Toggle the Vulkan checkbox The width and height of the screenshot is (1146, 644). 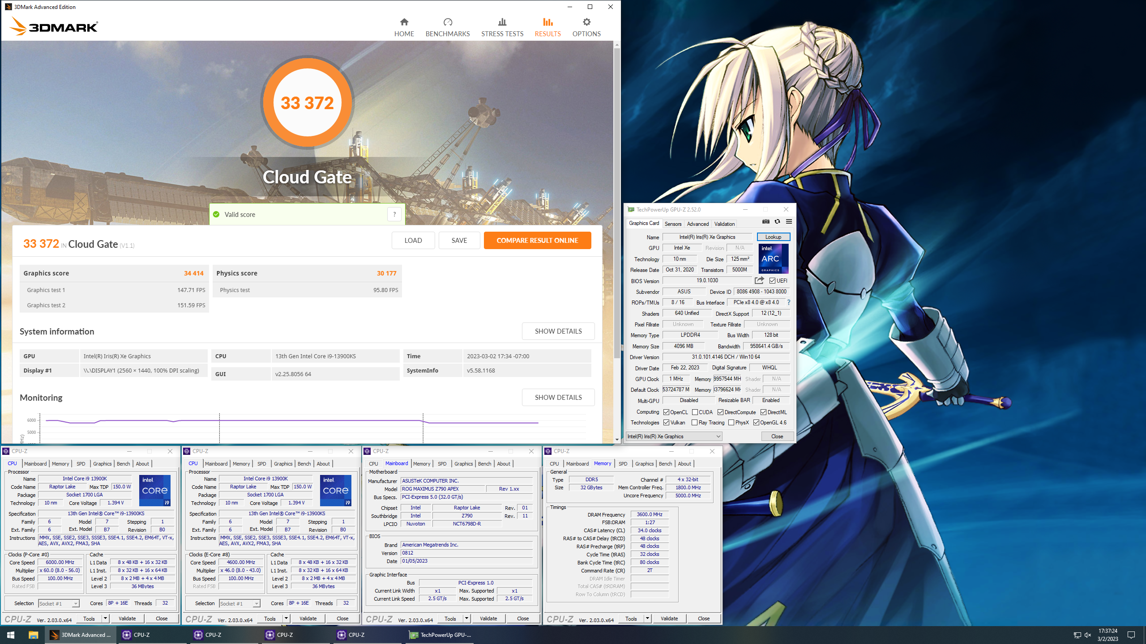click(x=666, y=422)
